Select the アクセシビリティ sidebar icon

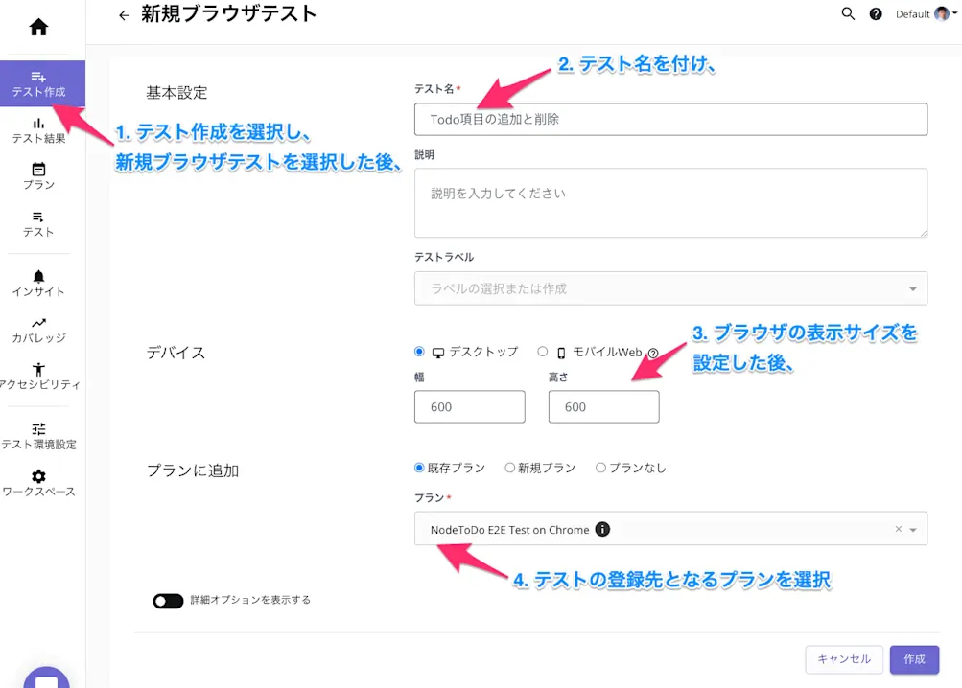point(38,377)
